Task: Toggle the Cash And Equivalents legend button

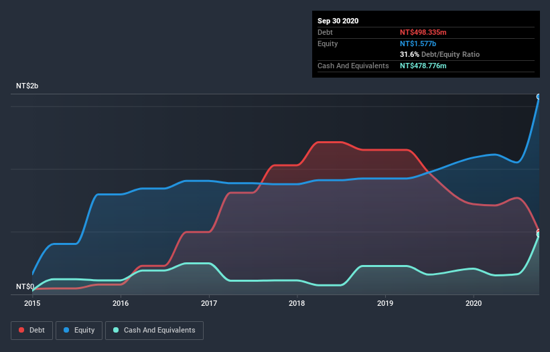Action: click(154, 331)
